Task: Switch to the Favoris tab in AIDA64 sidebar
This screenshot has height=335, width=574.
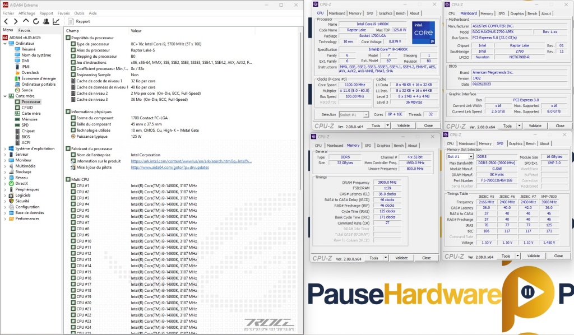Action: [x=25, y=30]
